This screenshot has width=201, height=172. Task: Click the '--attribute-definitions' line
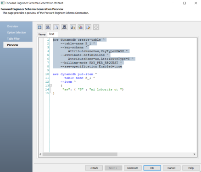(84, 55)
